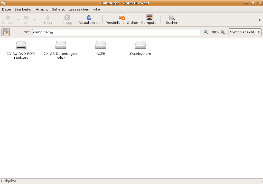Click the zoom out magnifier icon
263x184 pixels.
206,32
